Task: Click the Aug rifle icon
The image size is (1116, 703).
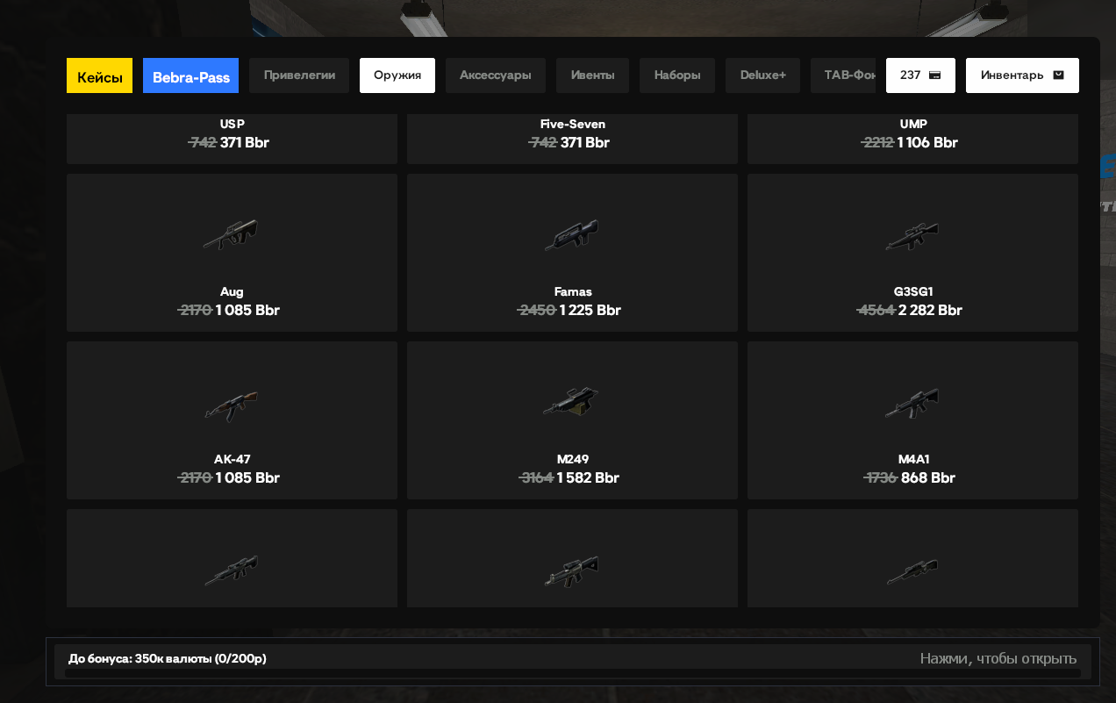Action: pos(231,234)
